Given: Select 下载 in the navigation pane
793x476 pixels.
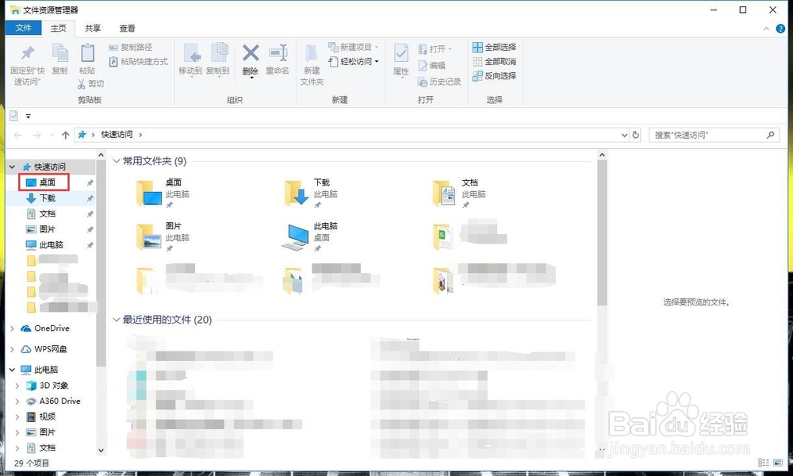Looking at the screenshot, I should coord(47,198).
